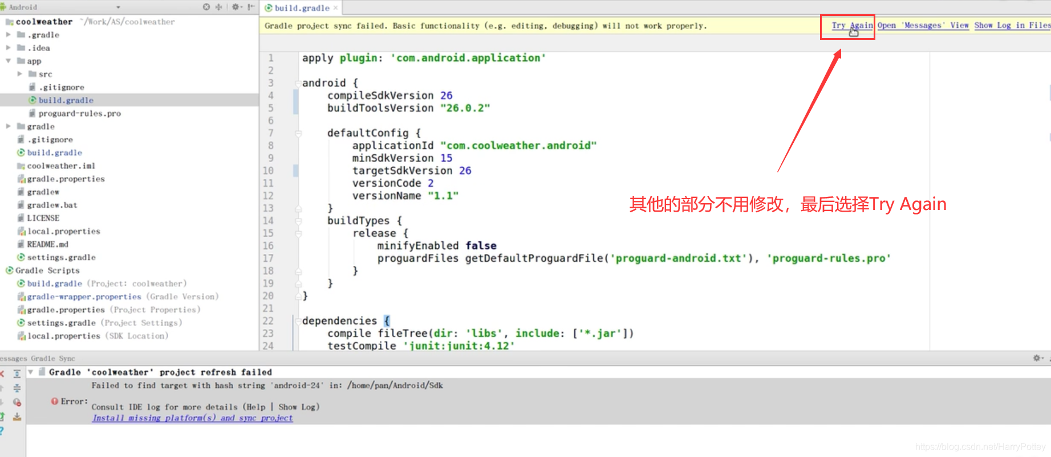The height and width of the screenshot is (457, 1051).
Task: Select app's build.gradle in project tree
Action: point(66,100)
